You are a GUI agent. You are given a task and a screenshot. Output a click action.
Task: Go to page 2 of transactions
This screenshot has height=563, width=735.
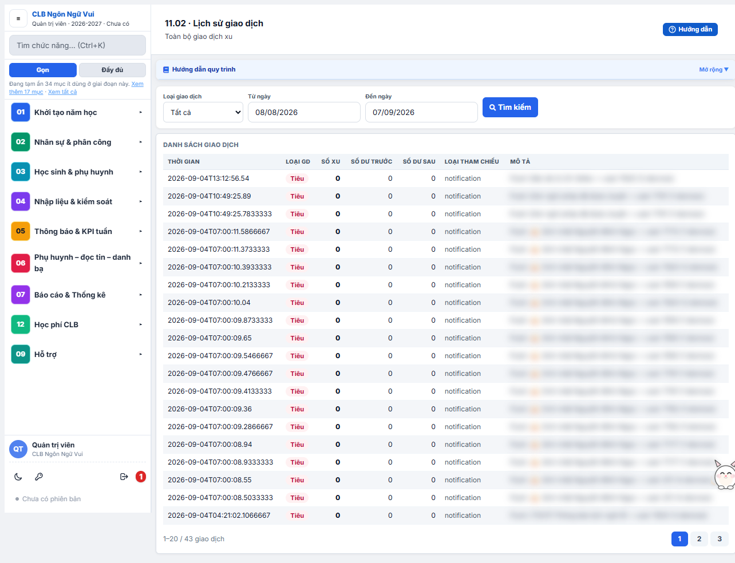699,539
